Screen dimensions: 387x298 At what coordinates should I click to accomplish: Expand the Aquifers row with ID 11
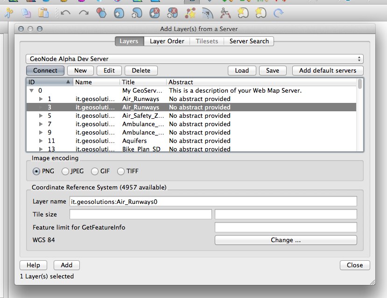click(x=41, y=141)
